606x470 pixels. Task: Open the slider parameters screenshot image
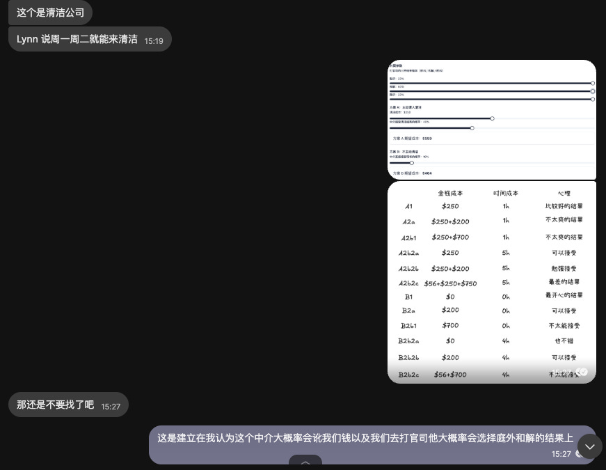pyautogui.click(x=492, y=120)
